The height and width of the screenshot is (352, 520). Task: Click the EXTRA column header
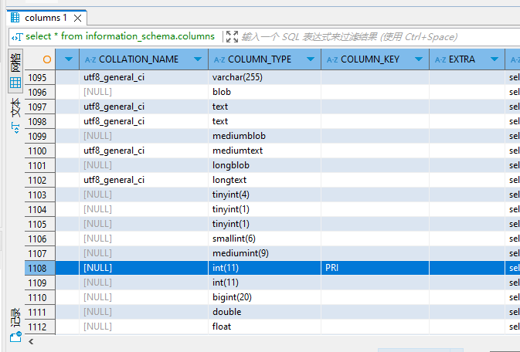click(467, 59)
